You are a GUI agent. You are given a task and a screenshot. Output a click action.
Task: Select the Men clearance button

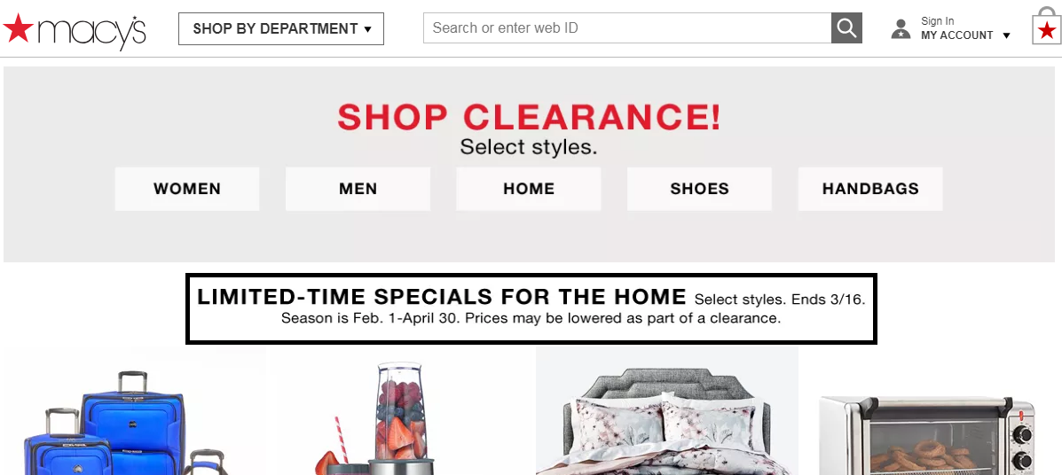pyautogui.click(x=358, y=189)
